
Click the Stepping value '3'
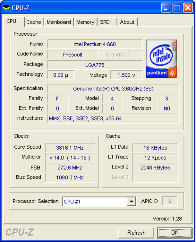pos(167,98)
